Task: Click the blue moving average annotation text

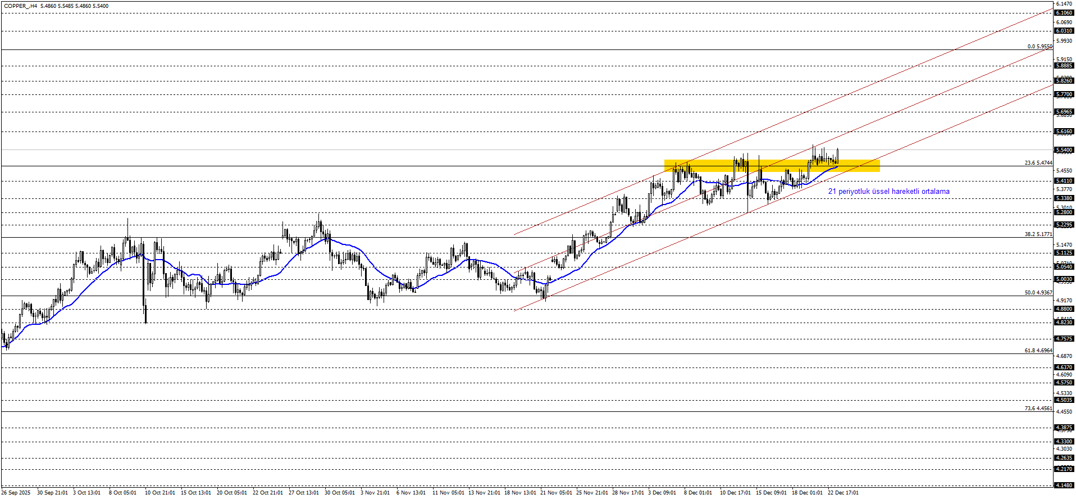Action: (888, 192)
